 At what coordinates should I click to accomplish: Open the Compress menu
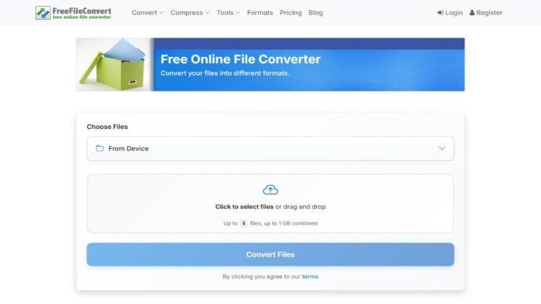coord(190,13)
